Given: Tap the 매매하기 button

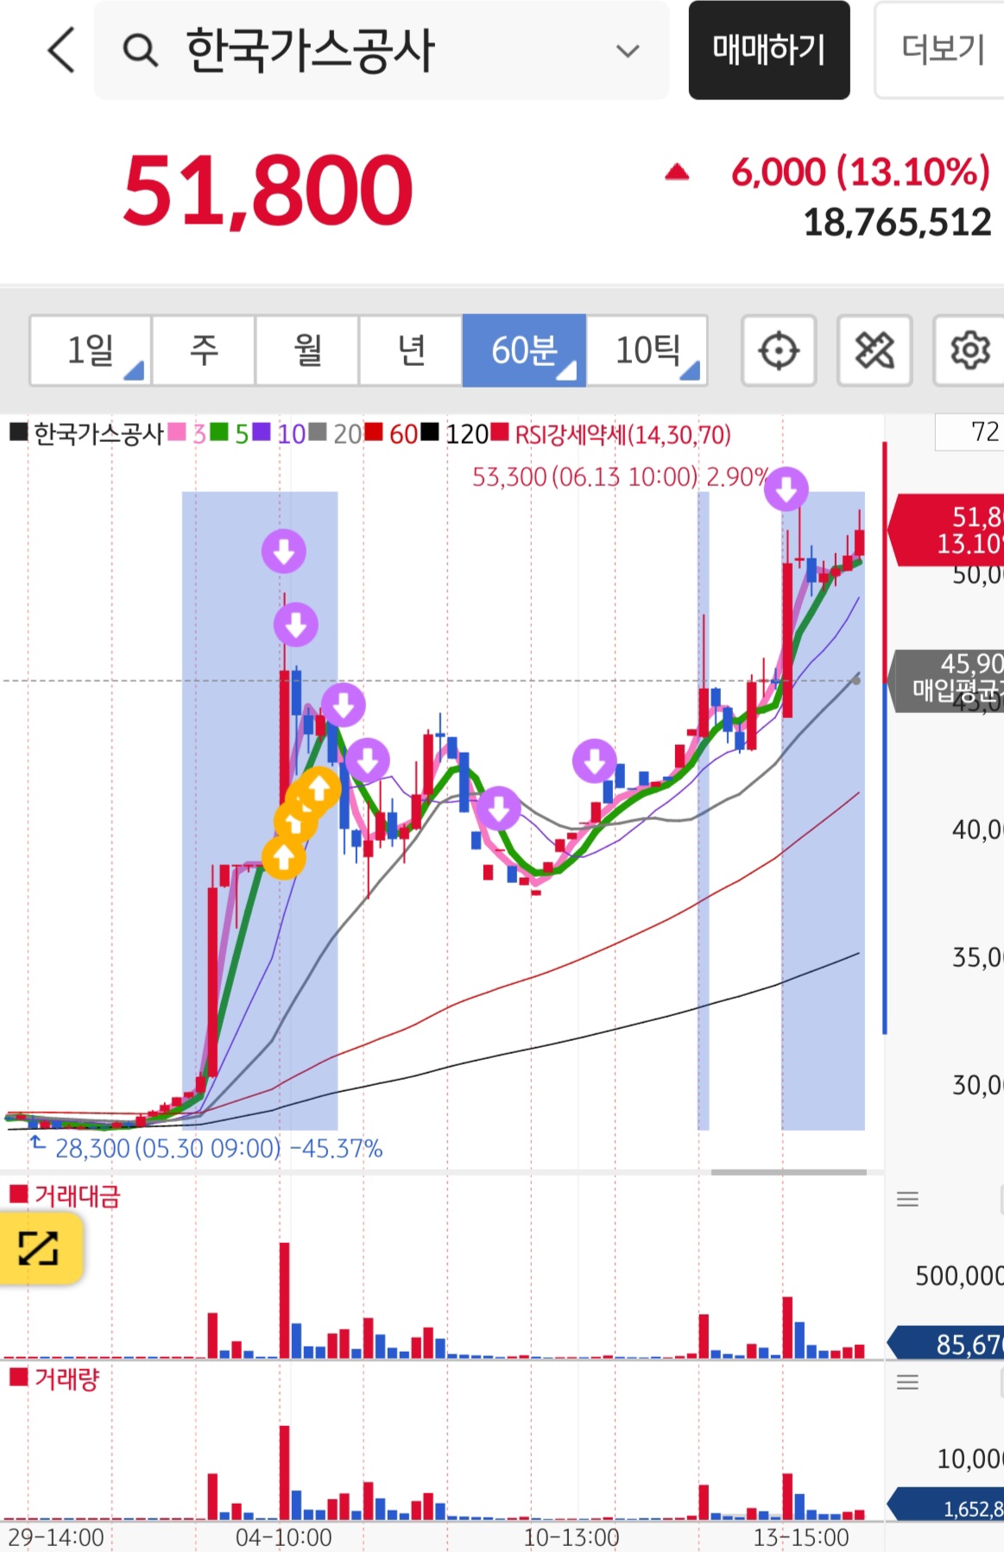Looking at the screenshot, I should point(769,50).
